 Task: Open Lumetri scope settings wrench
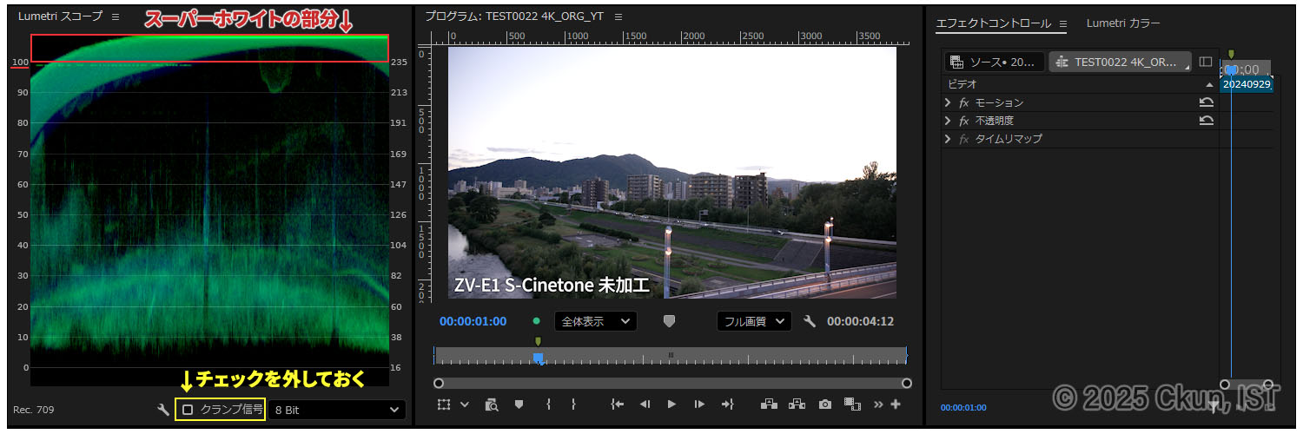(x=163, y=410)
